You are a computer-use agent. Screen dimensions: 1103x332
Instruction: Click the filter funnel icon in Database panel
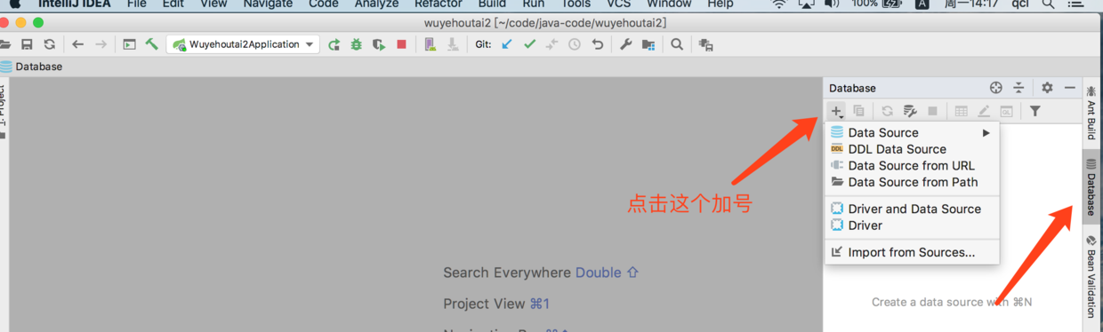click(x=1035, y=111)
